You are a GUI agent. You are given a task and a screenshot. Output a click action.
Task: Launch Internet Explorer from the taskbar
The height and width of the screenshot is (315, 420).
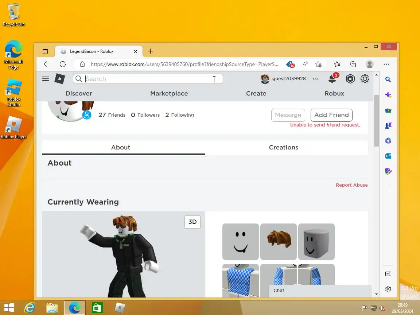[30, 307]
